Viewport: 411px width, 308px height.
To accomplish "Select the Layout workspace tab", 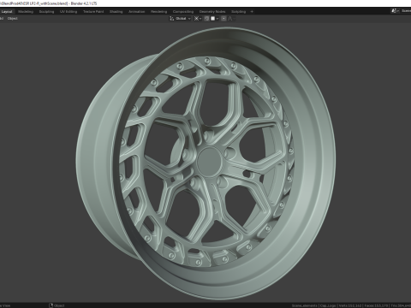I will 7,12.
